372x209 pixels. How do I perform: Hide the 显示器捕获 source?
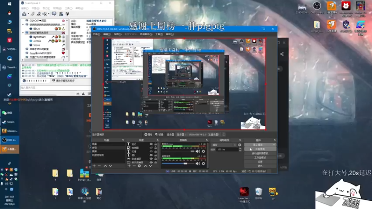(151, 162)
